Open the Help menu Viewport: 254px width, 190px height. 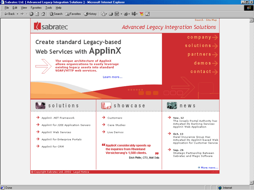[x=58, y=8]
